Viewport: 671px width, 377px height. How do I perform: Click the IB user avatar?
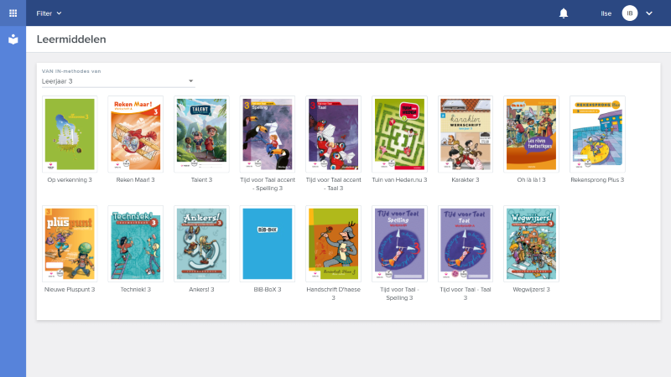(x=630, y=13)
